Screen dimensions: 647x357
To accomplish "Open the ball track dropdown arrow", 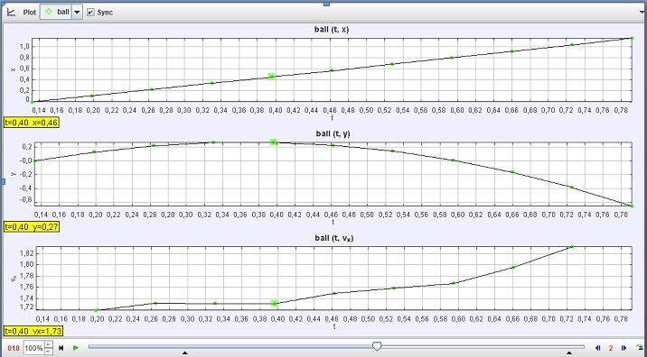I will tap(77, 13).
